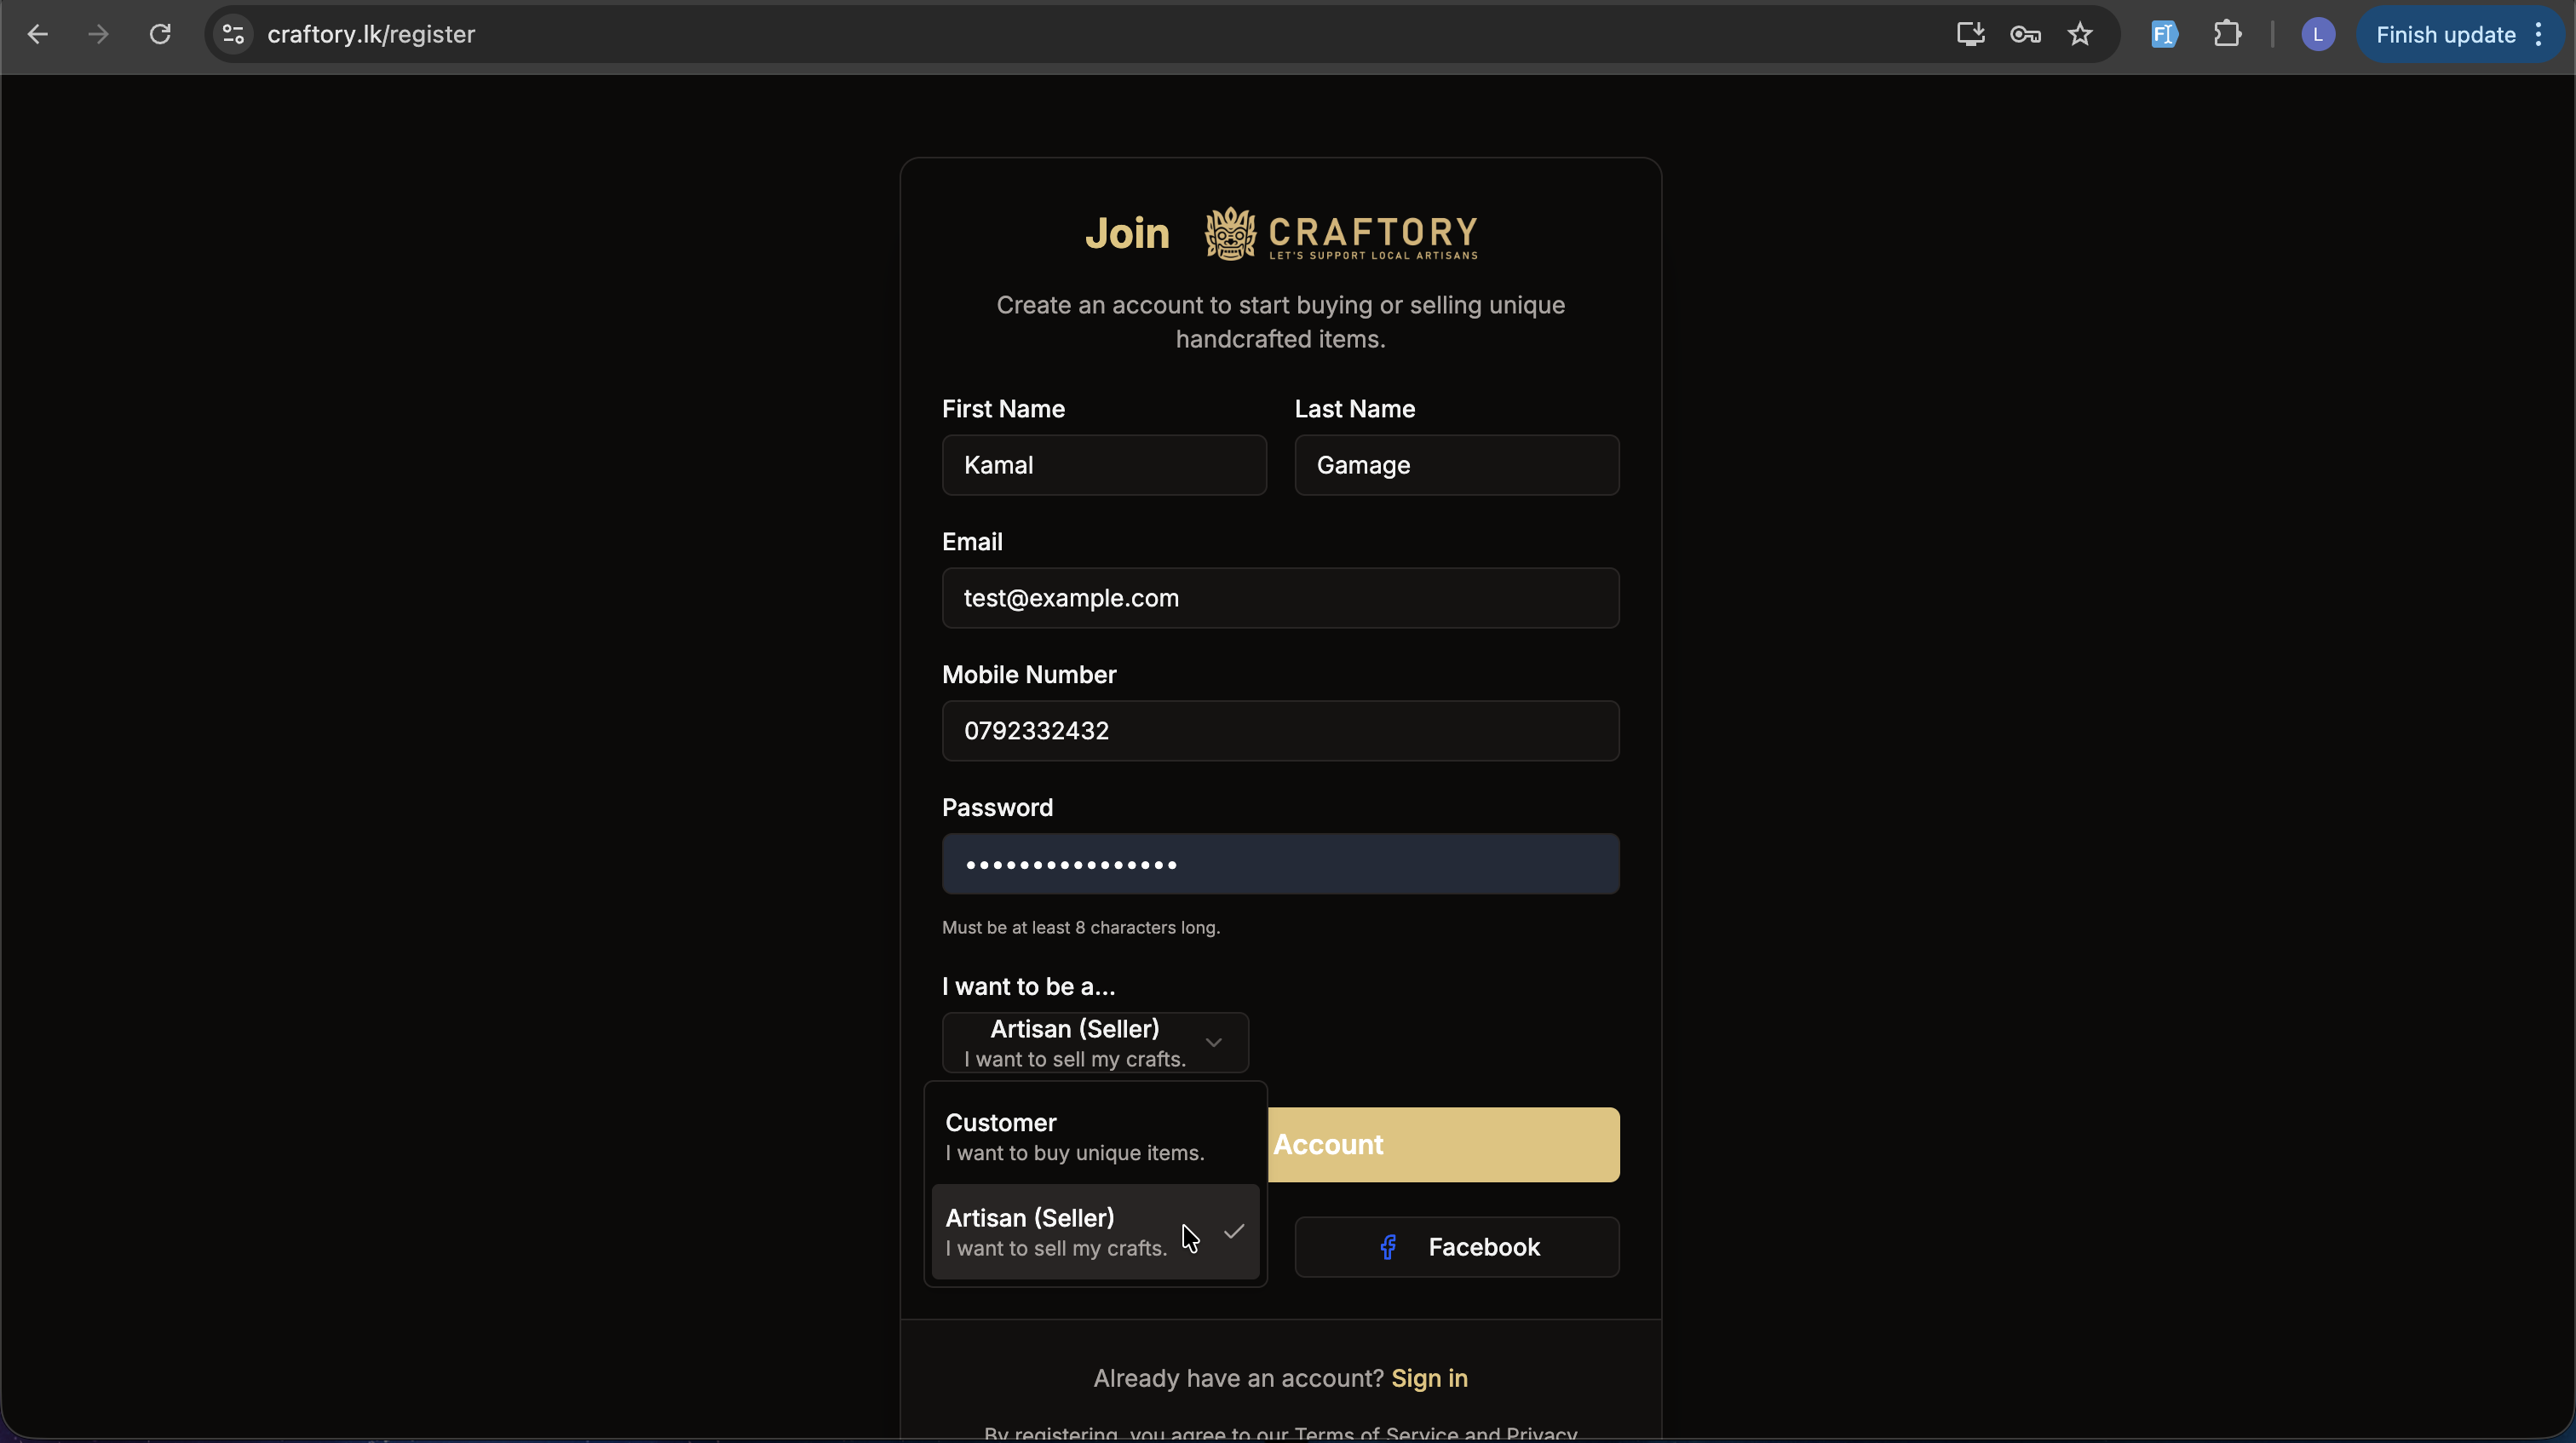Open the browser extensions puzzle icon
The height and width of the screenshot is (1443, 2576).
click(x=2228, y=34)
